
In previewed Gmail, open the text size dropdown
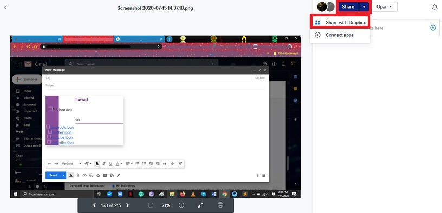click(x=88, y=164)
